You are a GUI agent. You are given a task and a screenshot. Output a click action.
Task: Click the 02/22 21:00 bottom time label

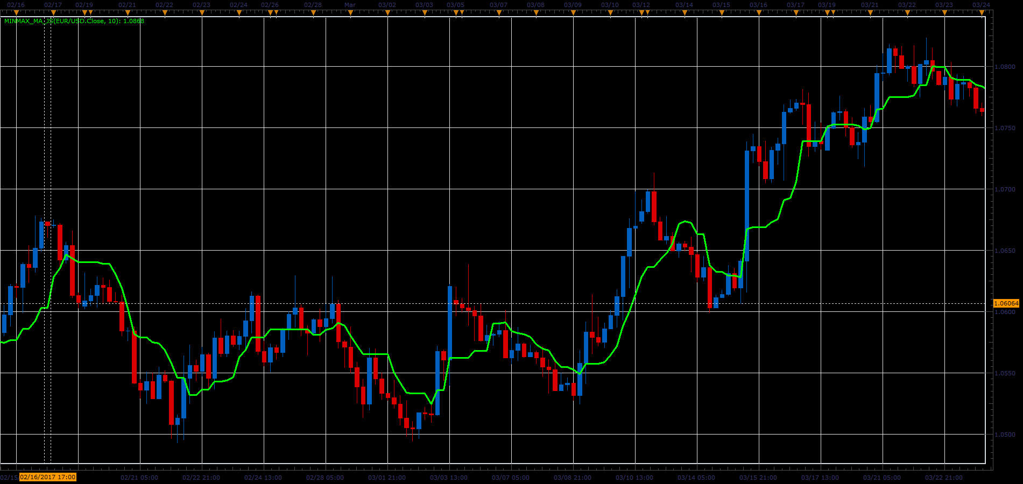[x=201, y=478]
